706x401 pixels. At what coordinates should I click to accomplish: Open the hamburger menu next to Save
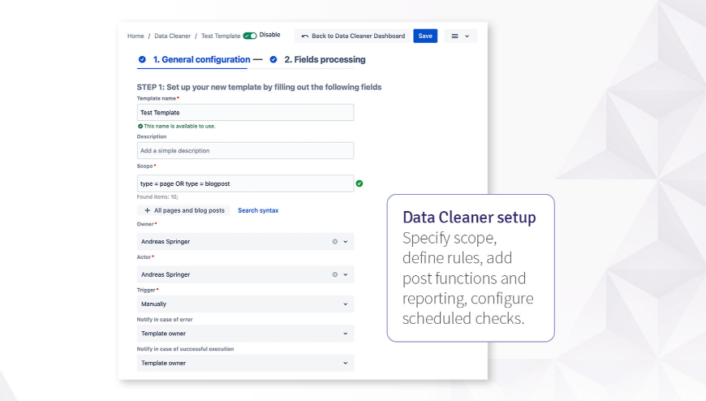click(x=460, y=36)
